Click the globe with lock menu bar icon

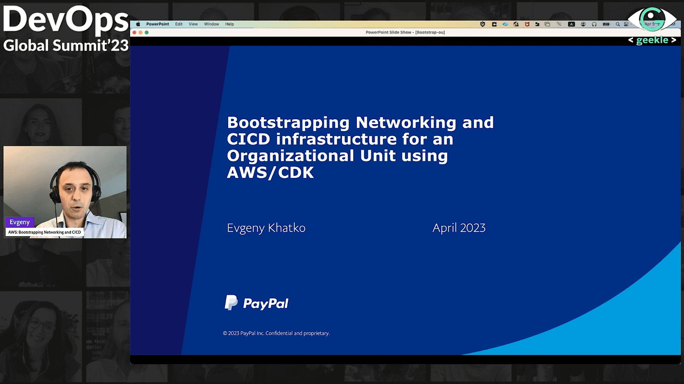[516, 24]
